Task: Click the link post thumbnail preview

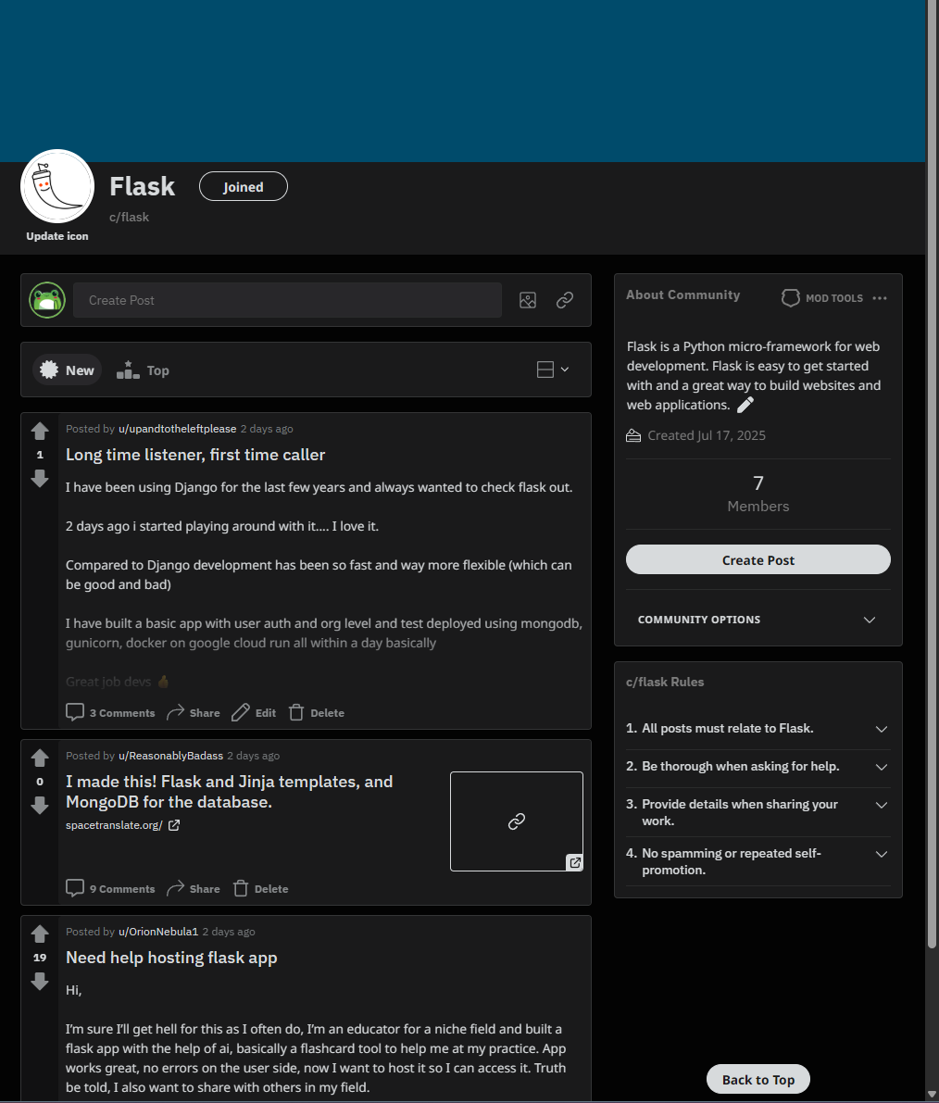Action: 517,821
